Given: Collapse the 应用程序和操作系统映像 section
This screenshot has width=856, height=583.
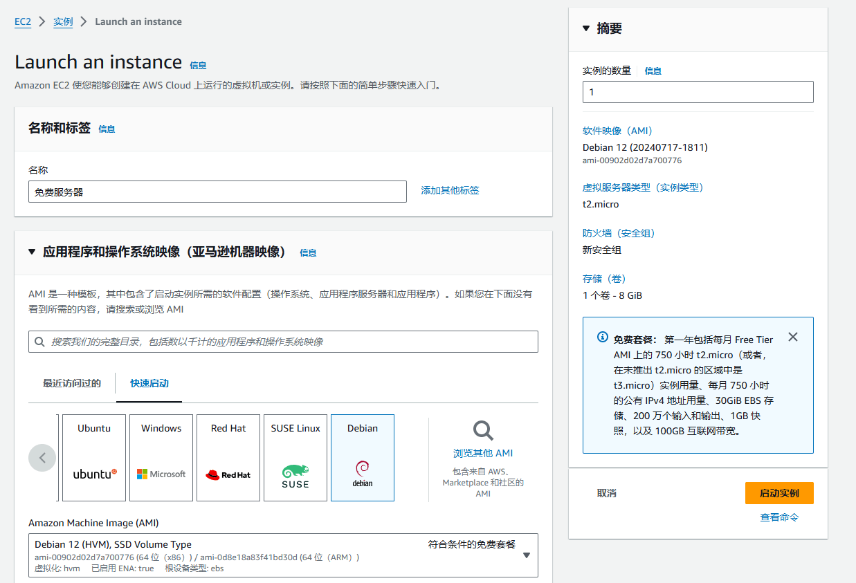Looking at the screenshot, I should click(x=32, y=252).
